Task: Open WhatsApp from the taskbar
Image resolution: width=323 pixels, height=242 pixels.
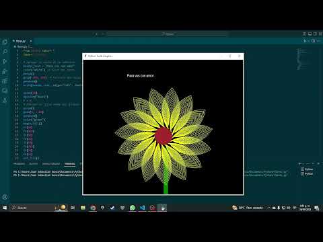Action: click(133, 208)
